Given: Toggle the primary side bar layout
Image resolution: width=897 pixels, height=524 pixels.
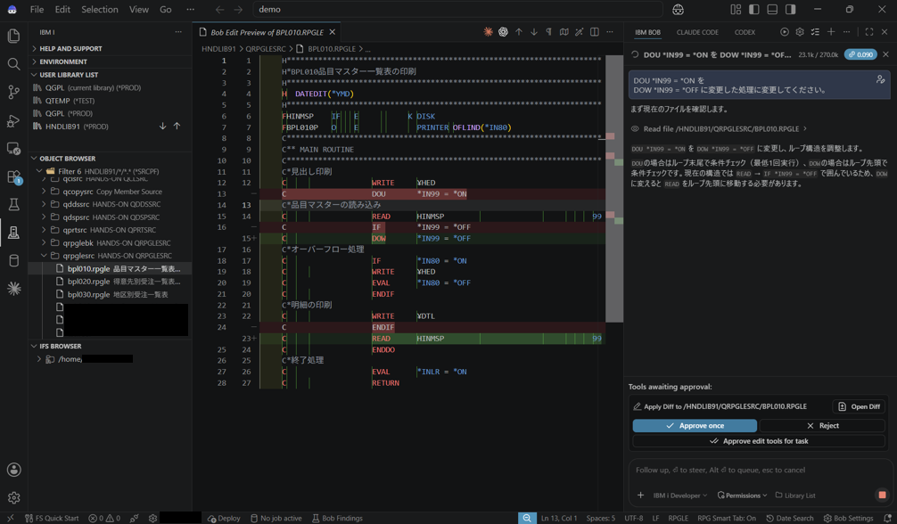Looking at the screenshot, I should click(754, 9).
